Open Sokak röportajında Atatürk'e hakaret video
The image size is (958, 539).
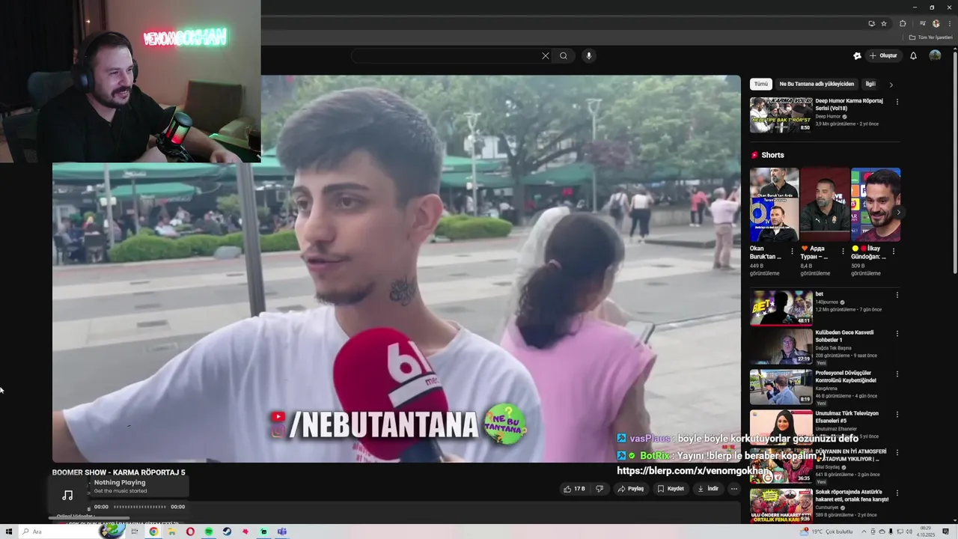(781, 505)
